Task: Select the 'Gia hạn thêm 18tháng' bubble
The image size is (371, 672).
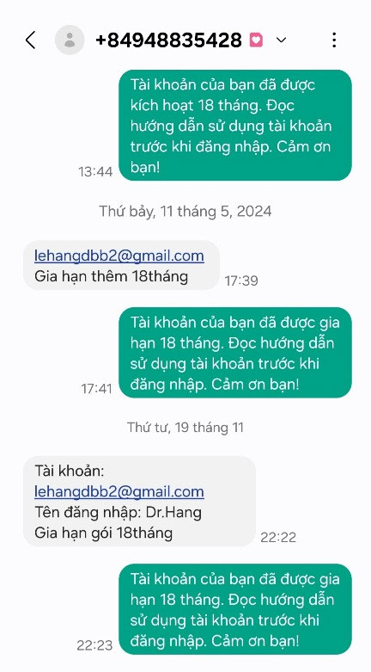Action: 121,265
